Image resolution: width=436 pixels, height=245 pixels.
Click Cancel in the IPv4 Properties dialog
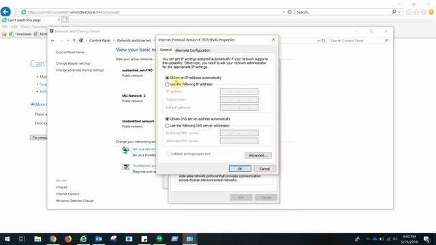click(x=264, y=169)
